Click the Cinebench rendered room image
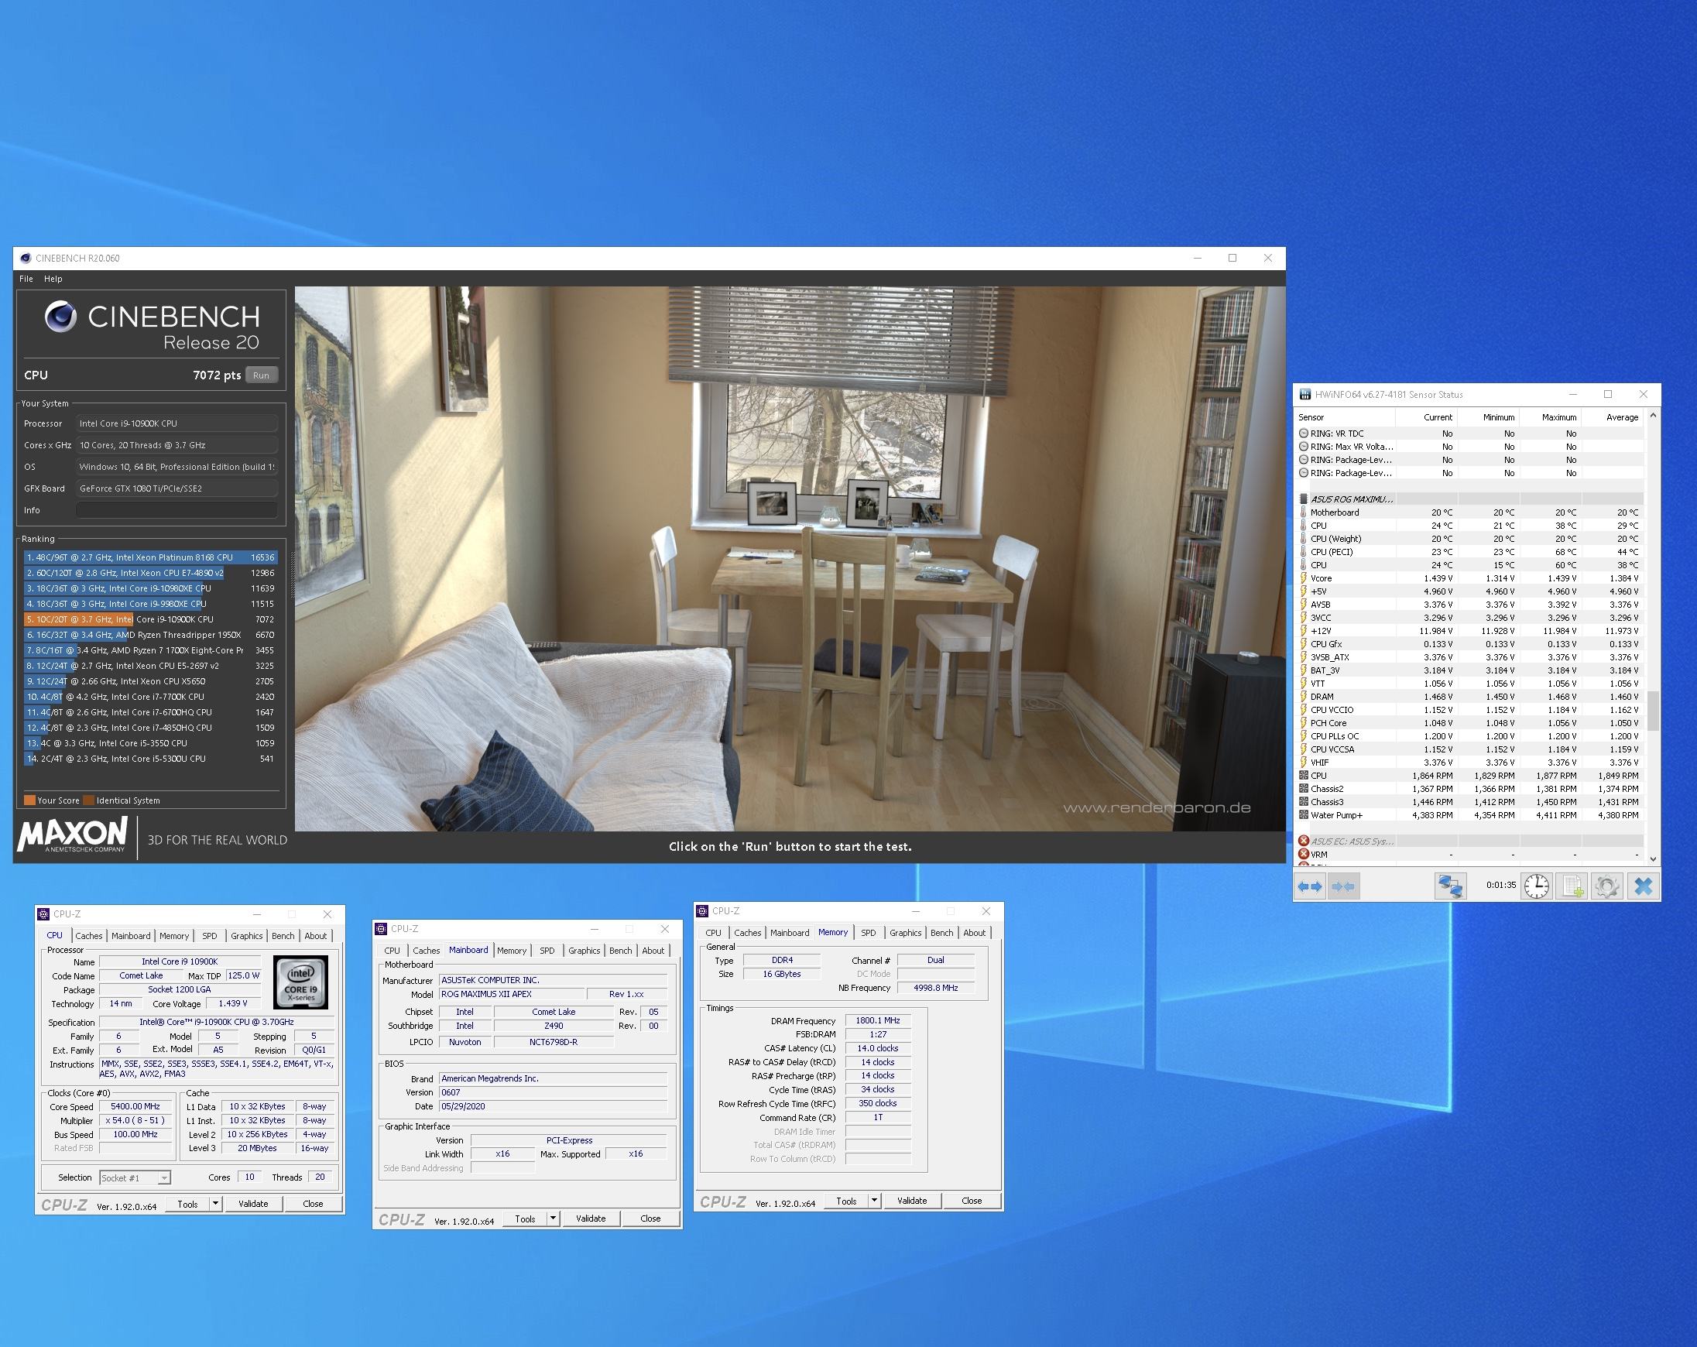 point(790,558)
